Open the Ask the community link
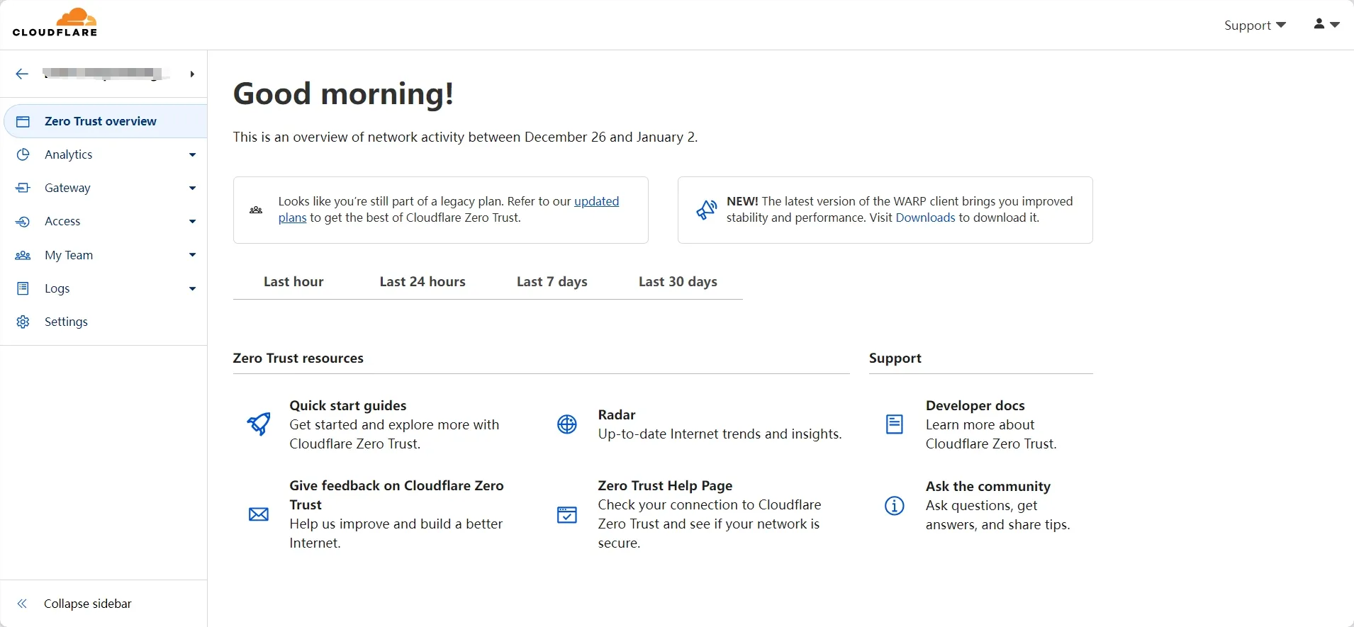Screen dimensions: 1354x627 pos(987,486)
